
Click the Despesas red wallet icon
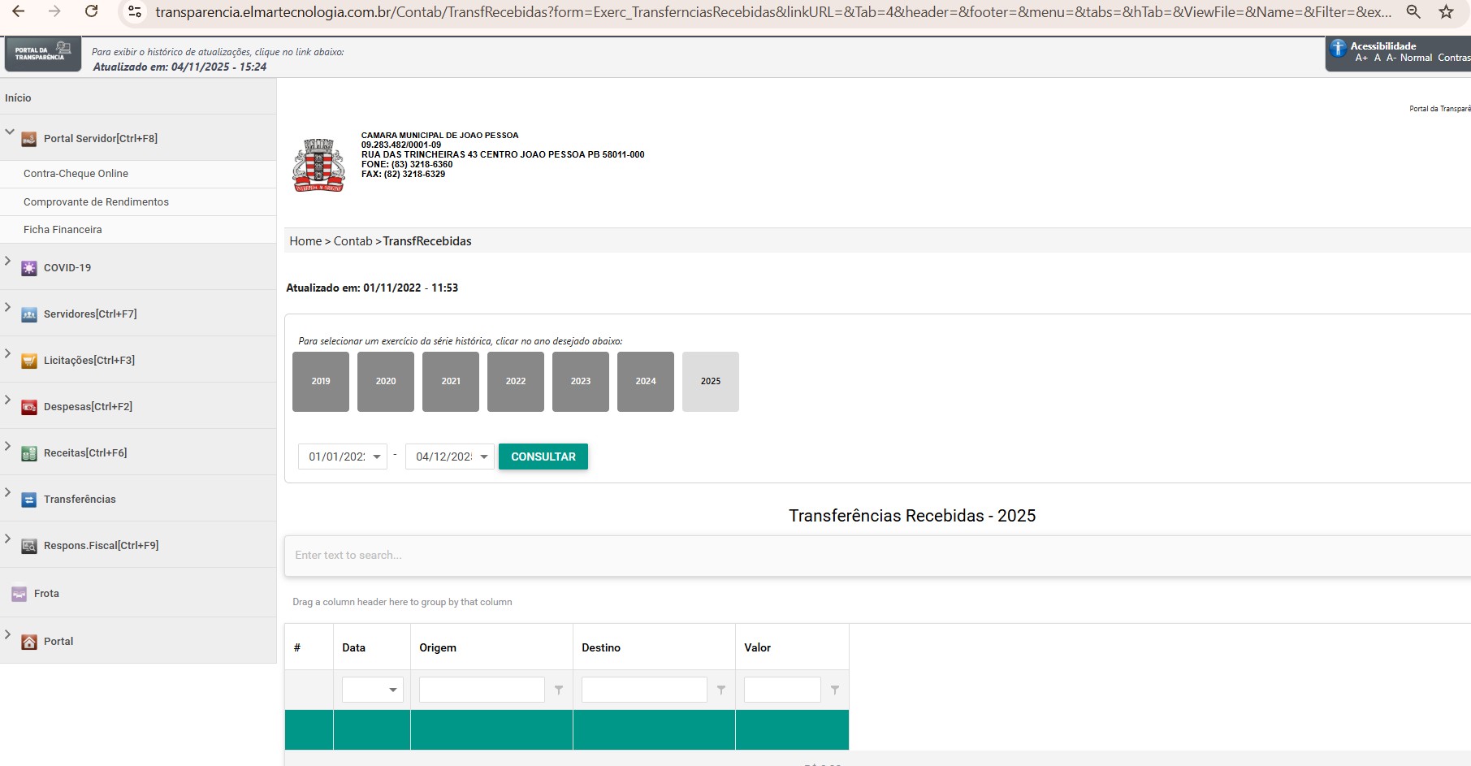click(x=29, y=407)
